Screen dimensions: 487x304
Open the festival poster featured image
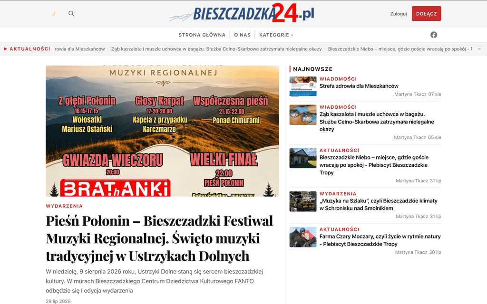(162, 131)
